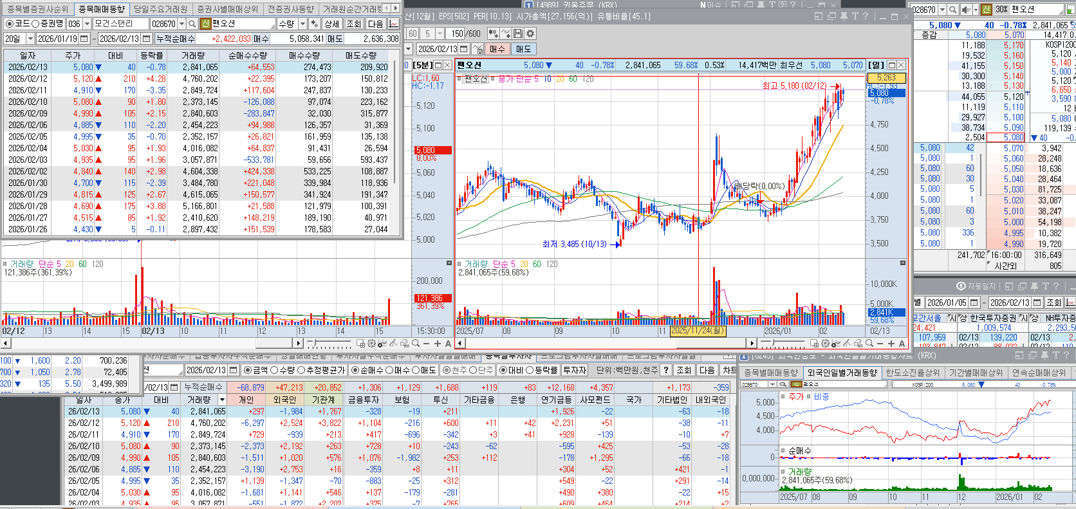Zoom in 5-minute chart with plus icon
The width and height of the screenshot is (1076, 509).
pyautogui.click(x=438, y=344)
